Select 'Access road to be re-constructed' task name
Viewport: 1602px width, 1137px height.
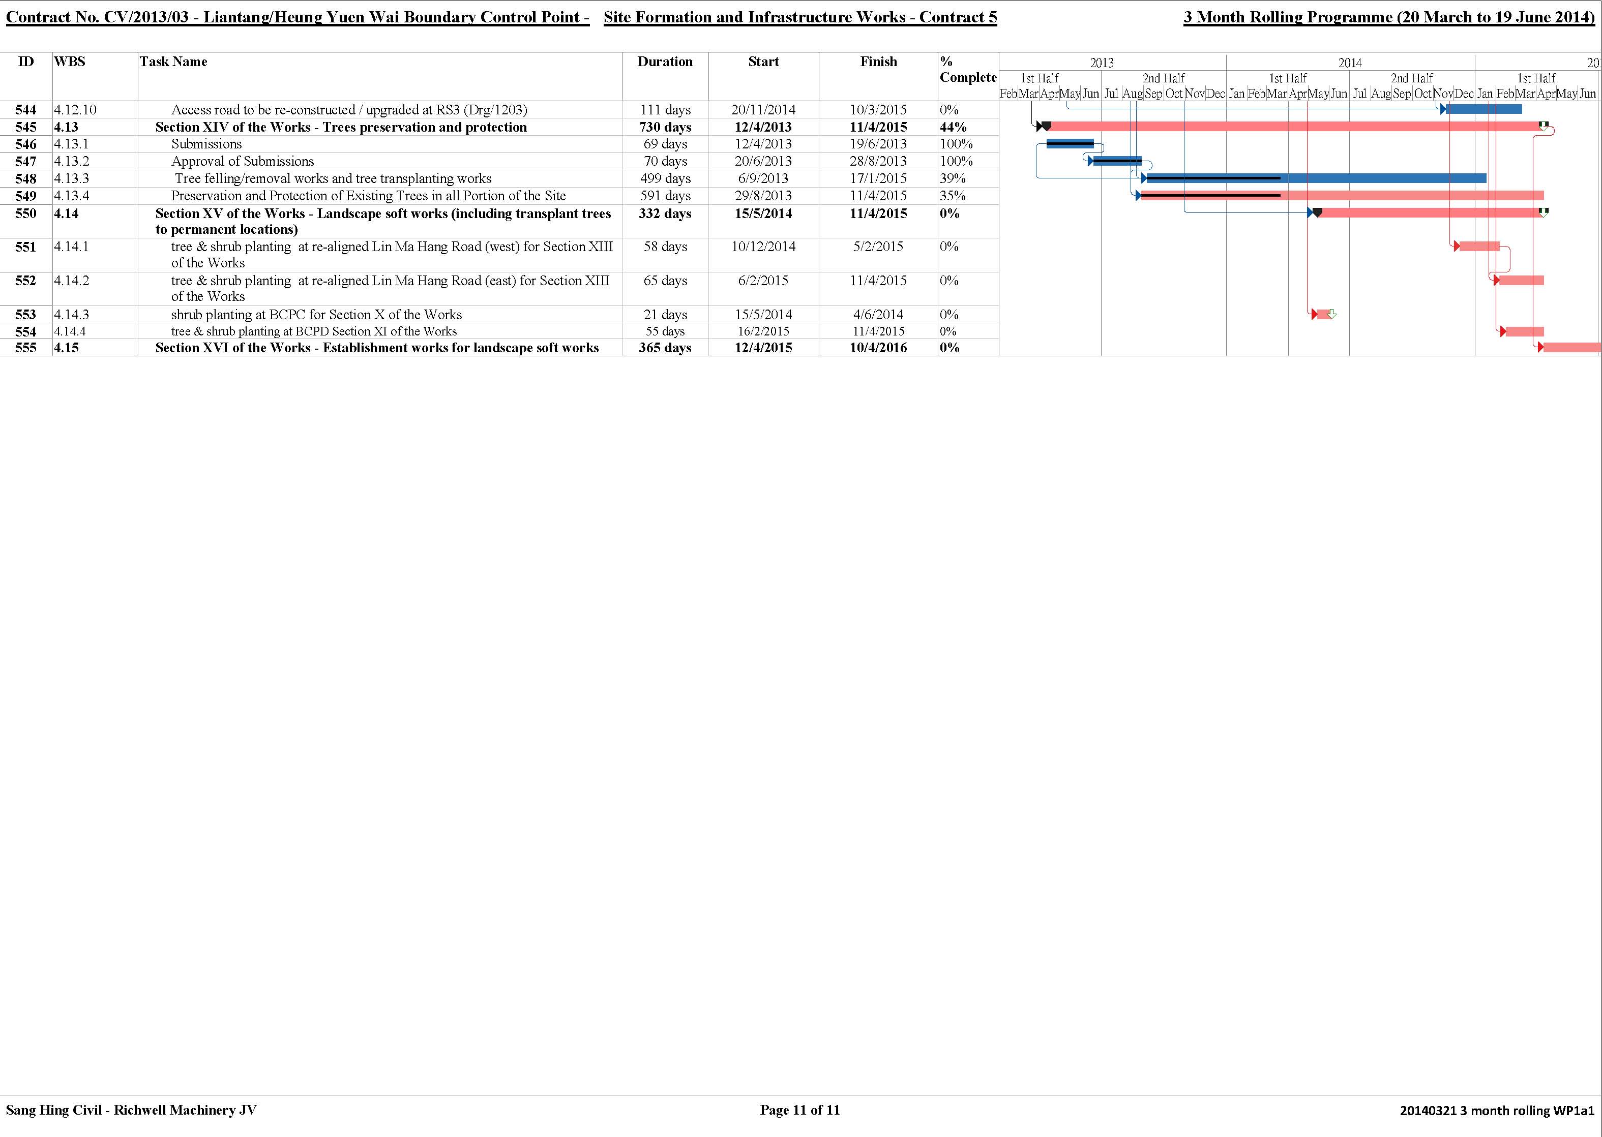point(349,110)
